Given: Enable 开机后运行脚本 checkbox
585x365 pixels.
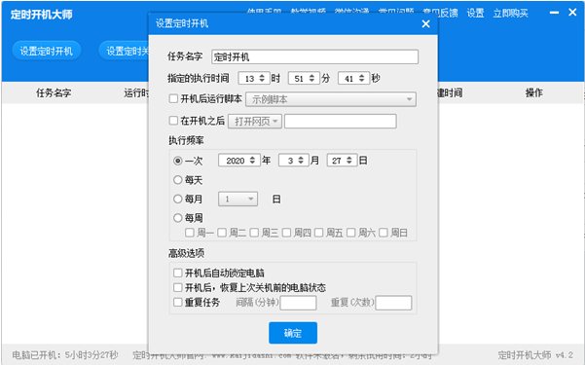Looking at the screenshot, I should [173, 99].
